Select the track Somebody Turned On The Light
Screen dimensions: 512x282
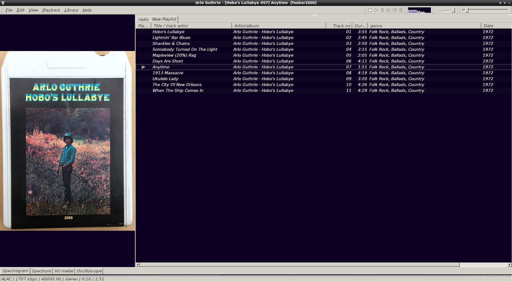(x=324, y=49)
